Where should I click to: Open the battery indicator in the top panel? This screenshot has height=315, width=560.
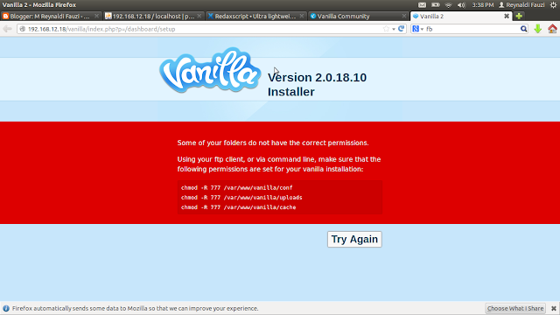tap(436, 5)
